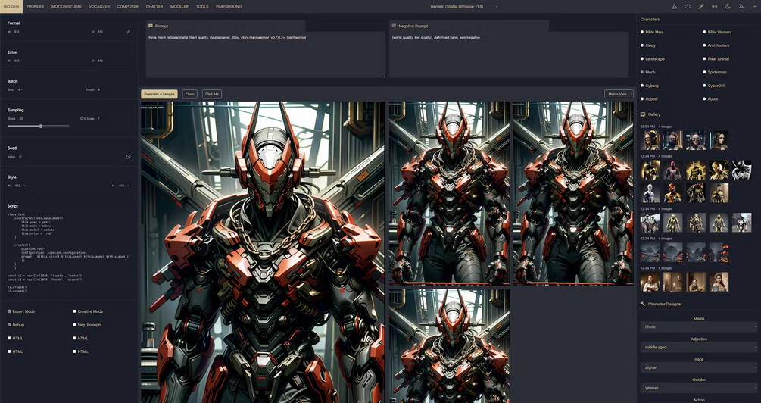Image resolution: width=761 pixels, height=403 pixels.
Task: Open the language translate icon
Action: tap(741, 6)
